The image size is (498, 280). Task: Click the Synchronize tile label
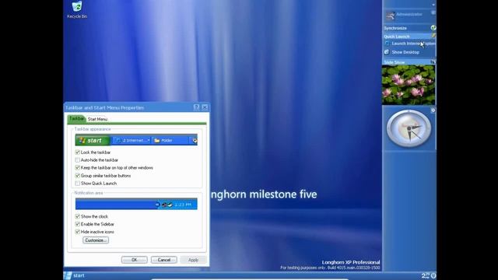tap(395, 28)
